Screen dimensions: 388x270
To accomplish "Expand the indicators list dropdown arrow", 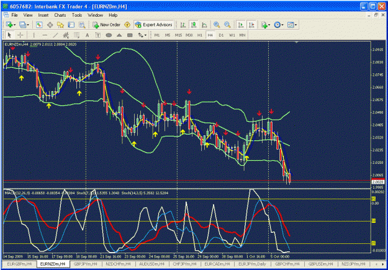I will 269,25.
